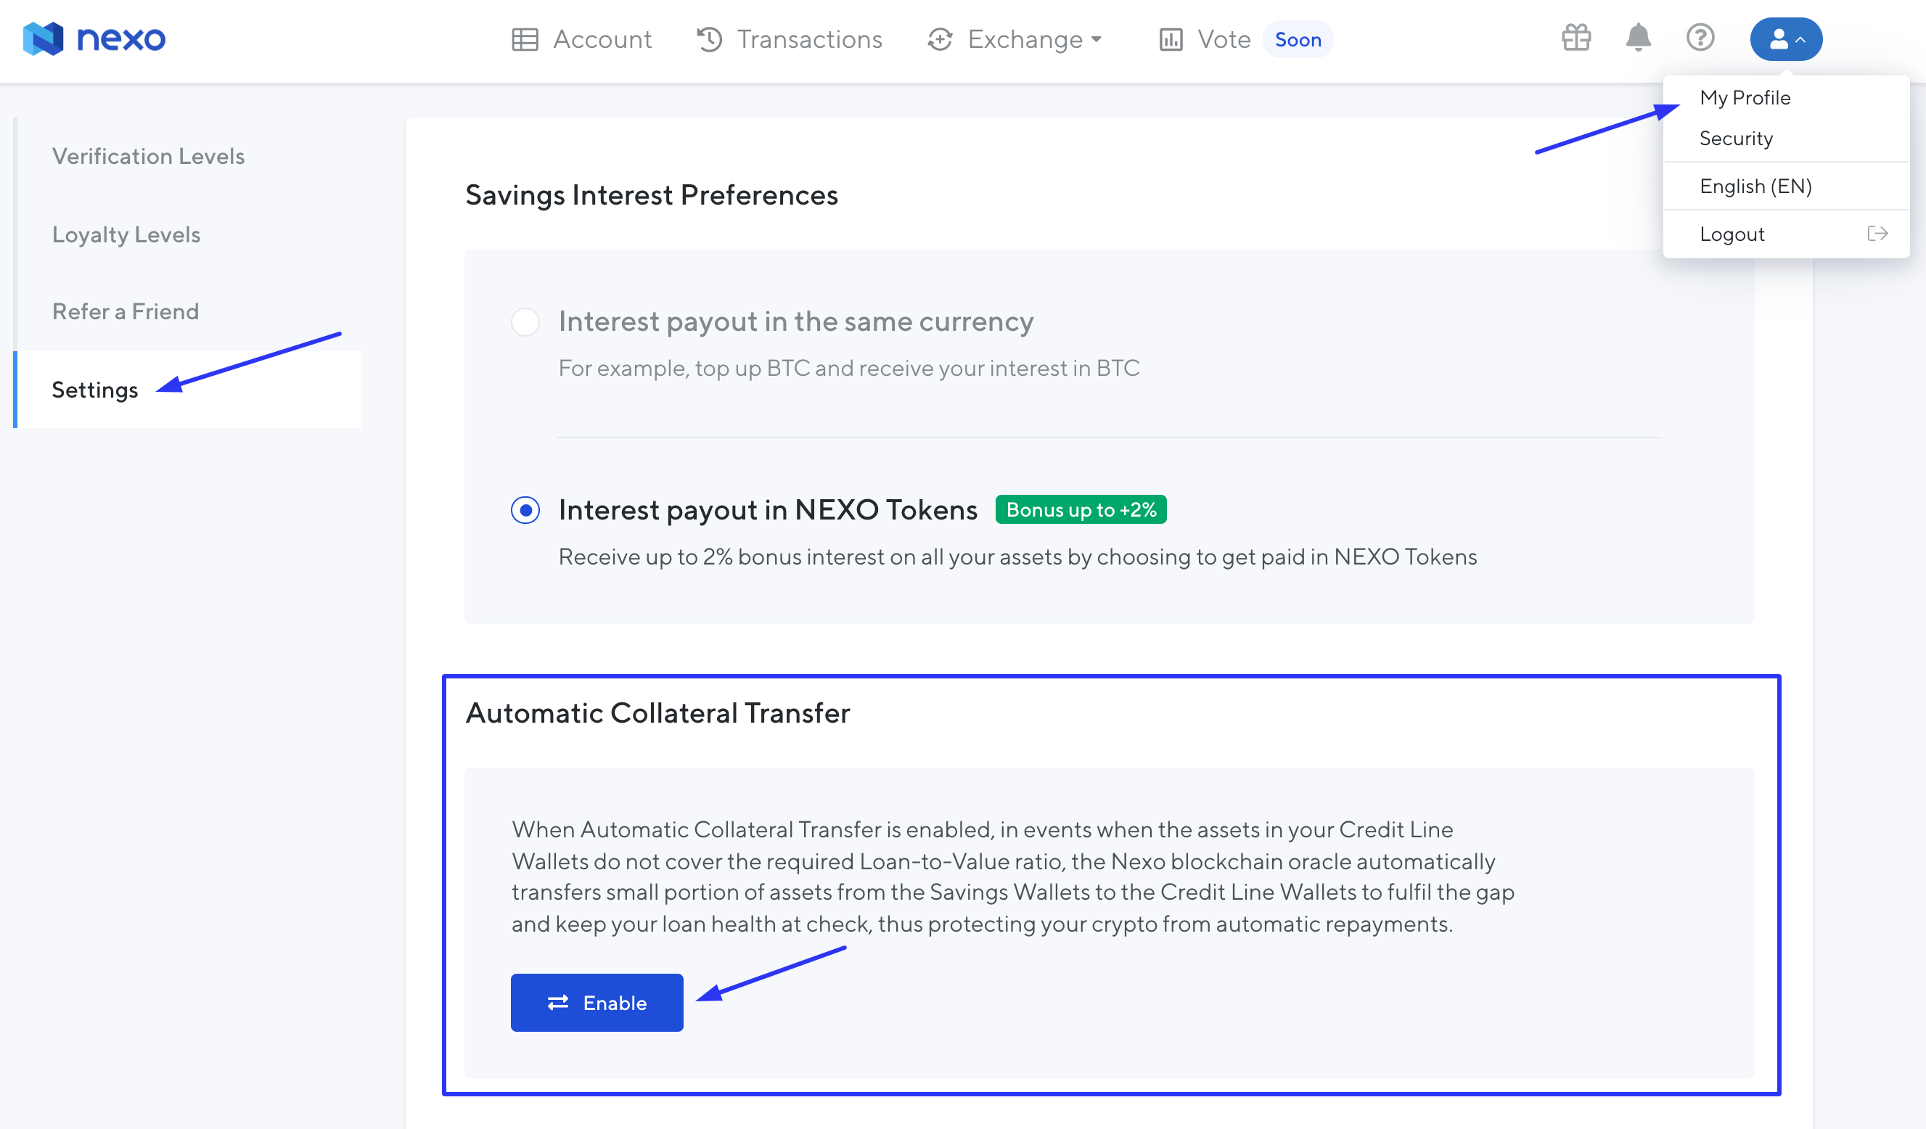Open the notifications bell icon
Screen dimensions: 1926x1129
pyautogui.click(x=1638, y=38)
